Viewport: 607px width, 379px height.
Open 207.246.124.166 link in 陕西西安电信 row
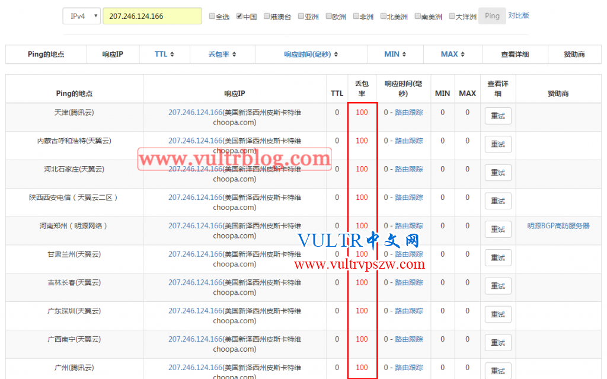[x=195, y=198]
